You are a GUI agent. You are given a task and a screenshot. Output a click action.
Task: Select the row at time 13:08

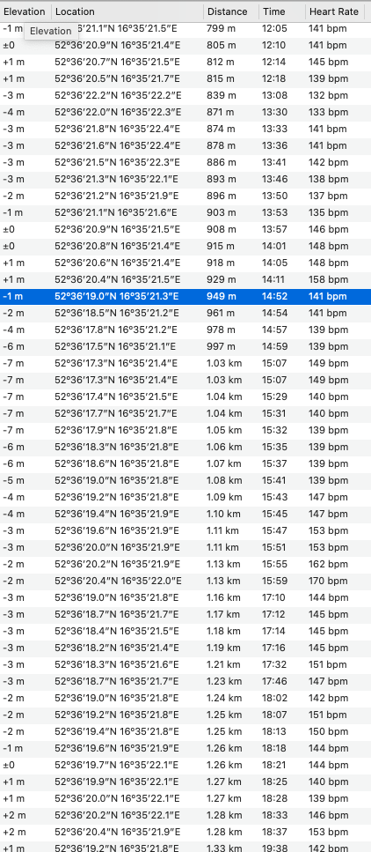click(x=185, y=96)
